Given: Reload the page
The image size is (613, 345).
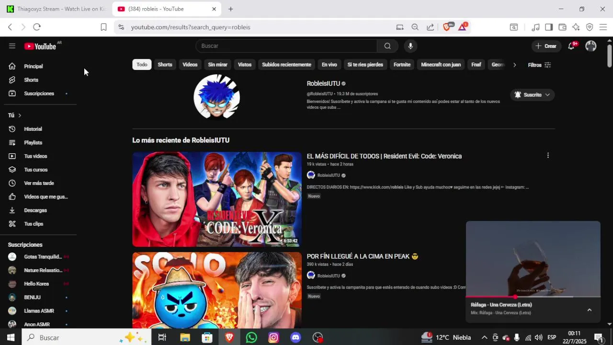Looking at the screenshot, I should (37, 27).
